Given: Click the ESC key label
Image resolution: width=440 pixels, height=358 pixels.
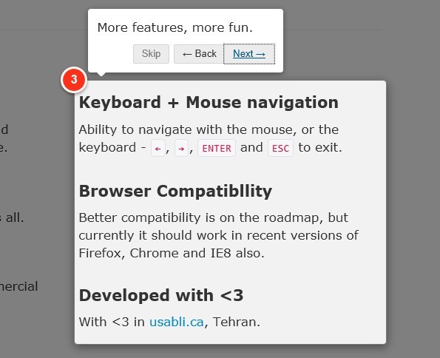Looking at the screenshot, I should pos(280,148).
